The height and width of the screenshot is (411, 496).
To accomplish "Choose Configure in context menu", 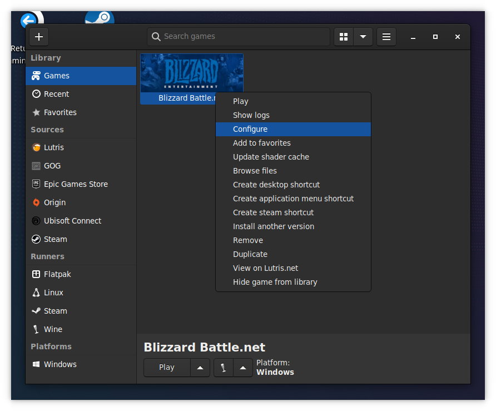I will coord(293,129).
